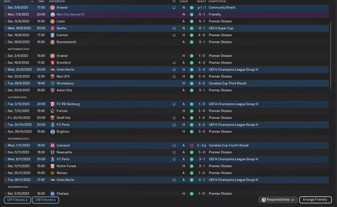
Task: Click the Newcastle club badge
Action: (x=52, y=152)
